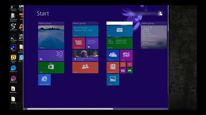This screenshot has width=206, height=115.
Task: Open the Help & Tips tile
Action: 113,67
